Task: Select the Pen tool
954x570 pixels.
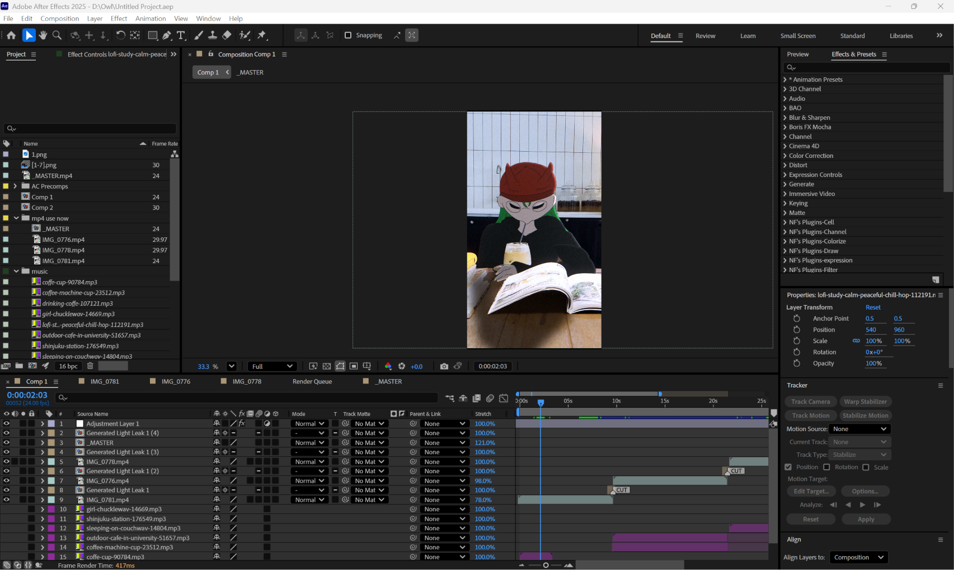Action: coord(167,35)
